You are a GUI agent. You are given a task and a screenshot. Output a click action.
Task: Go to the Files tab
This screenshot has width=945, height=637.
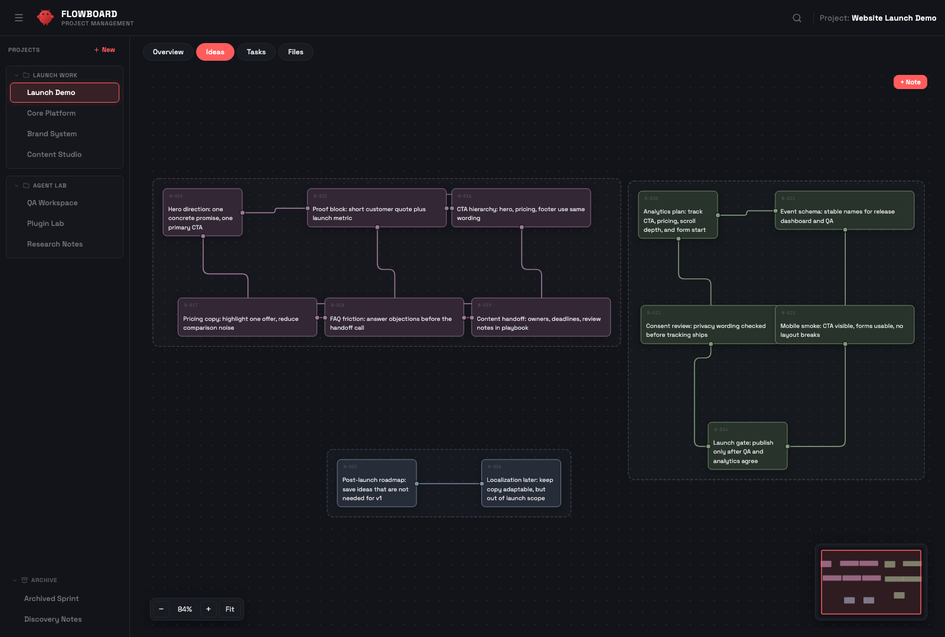tap(296, 52)
